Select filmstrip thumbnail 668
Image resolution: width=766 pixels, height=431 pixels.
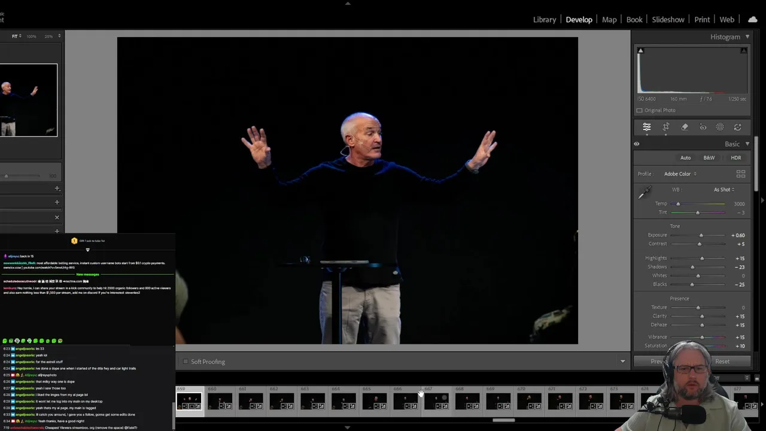(x=468, y=401)
